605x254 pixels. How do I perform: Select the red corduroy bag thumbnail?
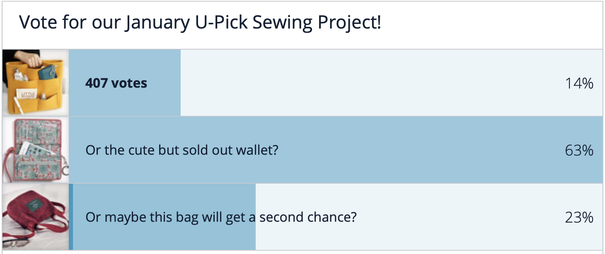pos(35,217)
